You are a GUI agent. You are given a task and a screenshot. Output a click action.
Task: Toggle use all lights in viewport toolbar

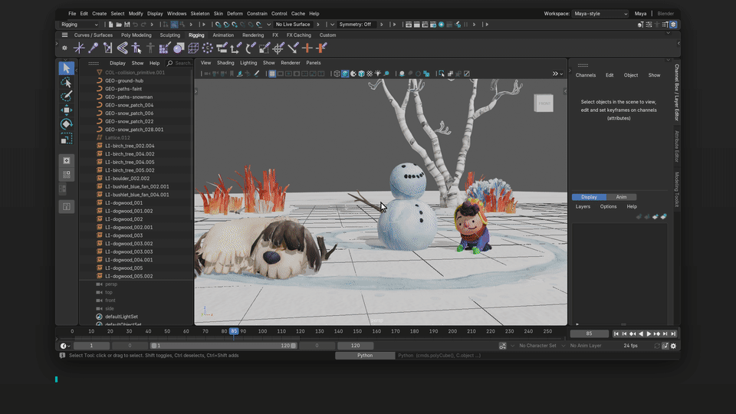(378, 74)
